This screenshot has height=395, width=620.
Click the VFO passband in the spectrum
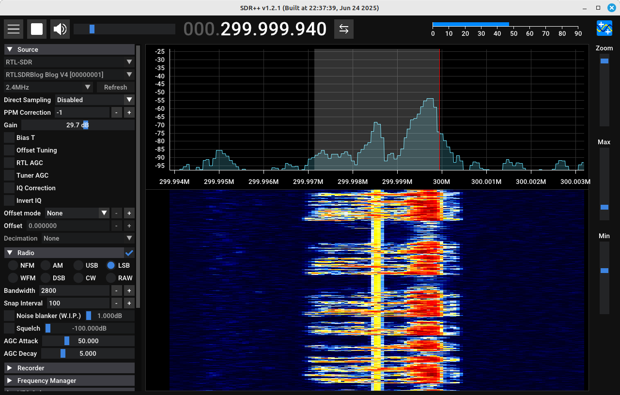pyautogui.click(x=377, y=109)
